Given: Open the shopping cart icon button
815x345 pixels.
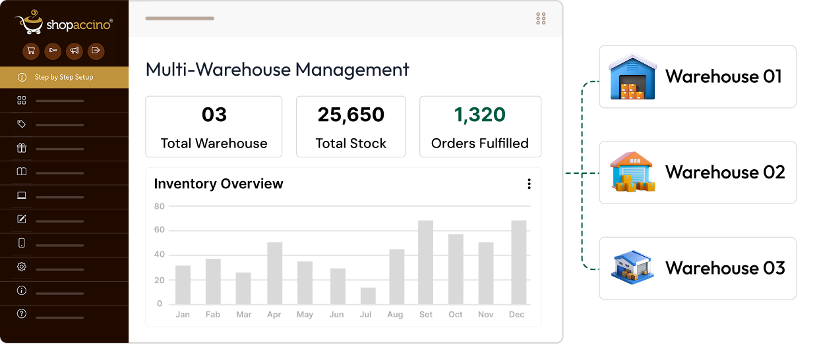Looking at the screenshot, I should coord(31,51).
